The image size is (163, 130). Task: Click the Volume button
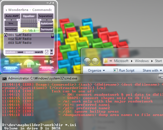click(47, 68)
